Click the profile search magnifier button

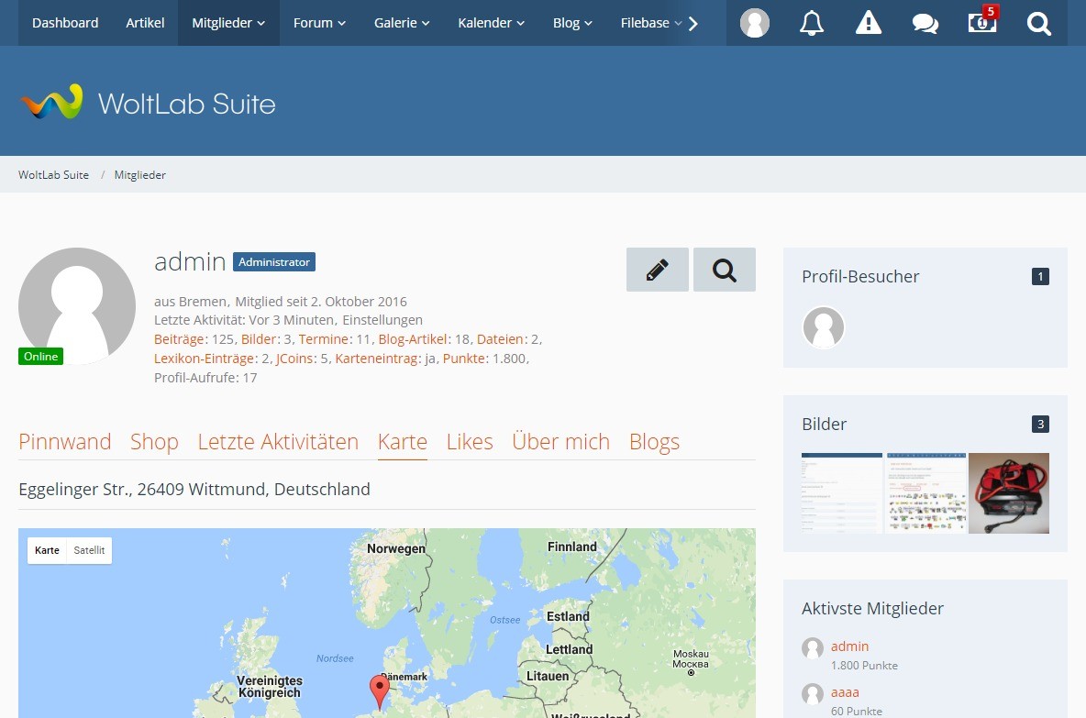725,270
